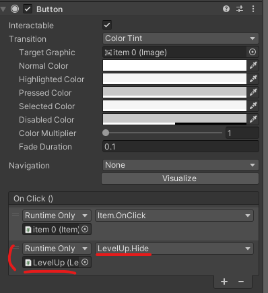The width and height of the screenshot is (268, 293).
Task: Open the Pressed Color swatch
Action: tap(174, 92)
